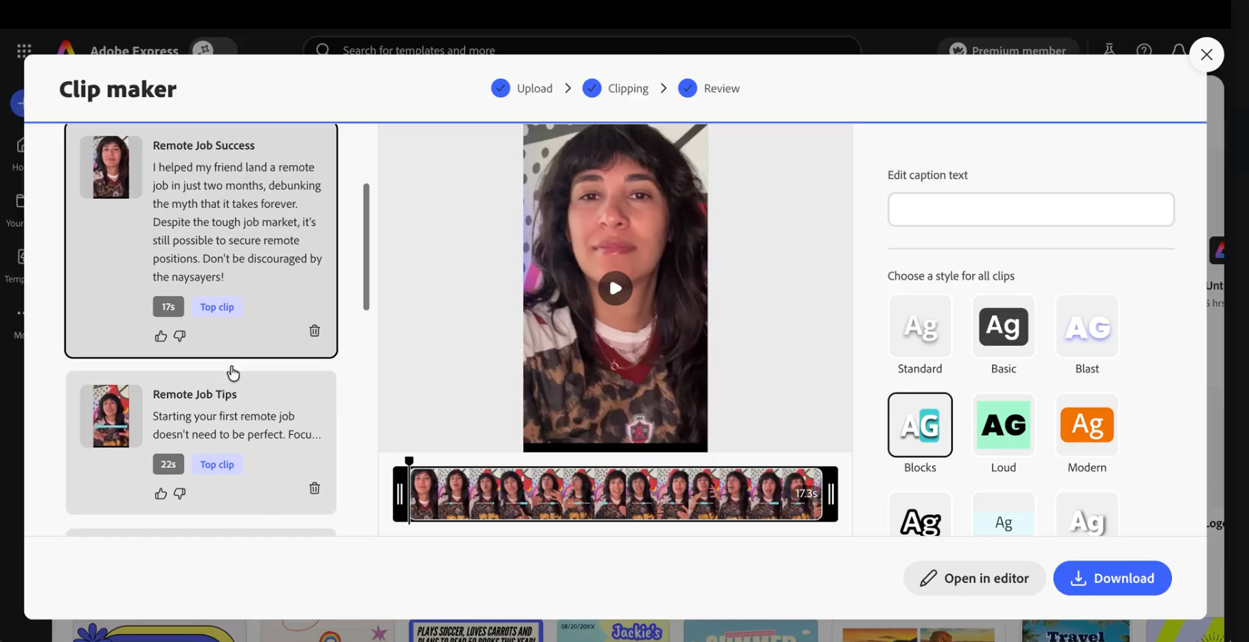
Task: Click Open in editor button
Action: 974,578
